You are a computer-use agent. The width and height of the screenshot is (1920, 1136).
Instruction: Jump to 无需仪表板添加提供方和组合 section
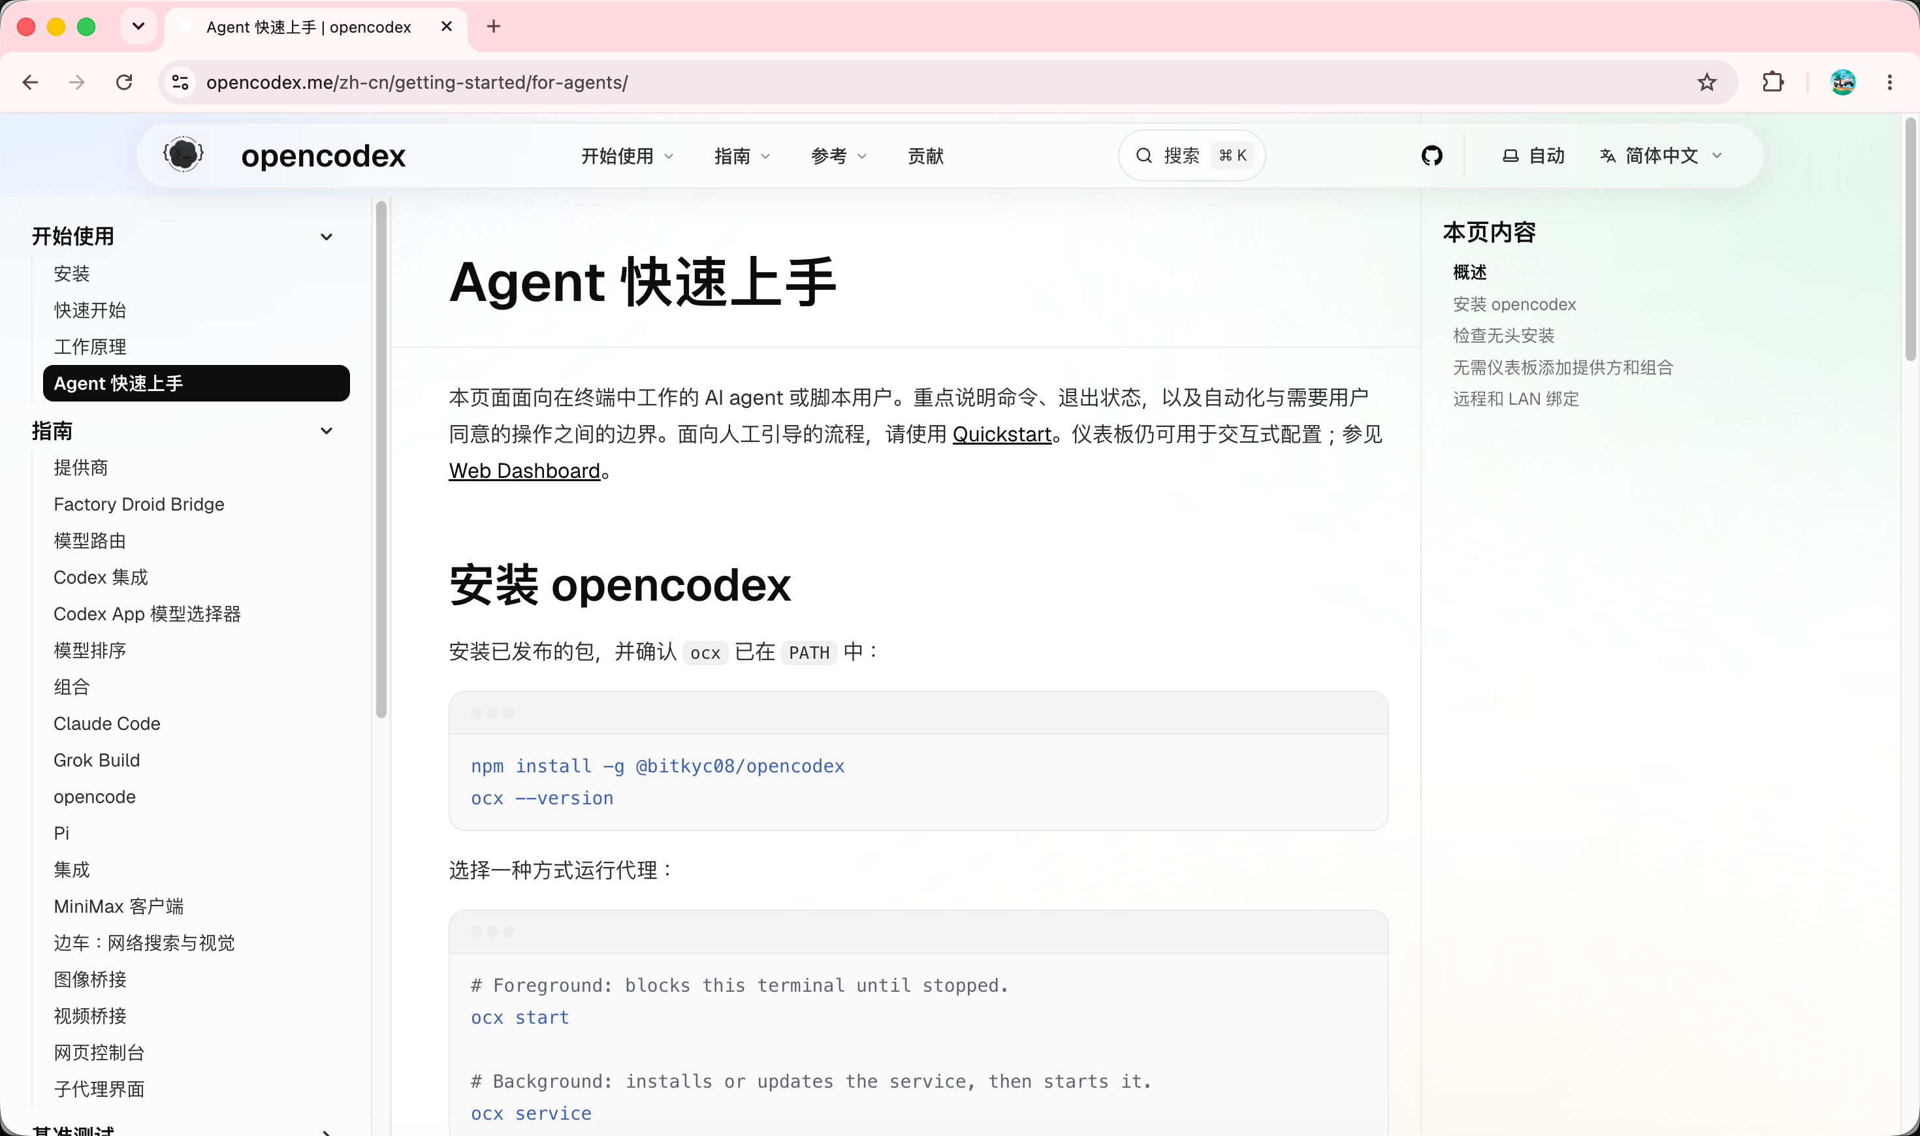tap(1563, 368)
